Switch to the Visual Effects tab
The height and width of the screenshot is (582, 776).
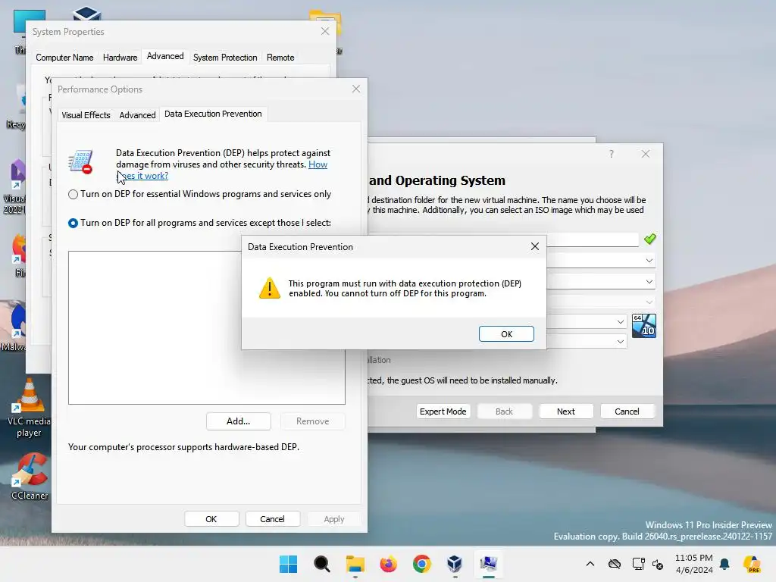point(86,115)
